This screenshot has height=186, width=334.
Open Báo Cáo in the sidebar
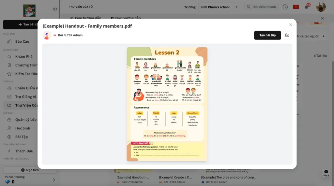tap(22, 41)
